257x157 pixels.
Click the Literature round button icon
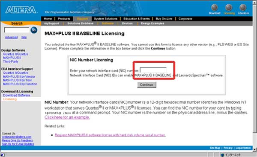[x=243, y=8]
